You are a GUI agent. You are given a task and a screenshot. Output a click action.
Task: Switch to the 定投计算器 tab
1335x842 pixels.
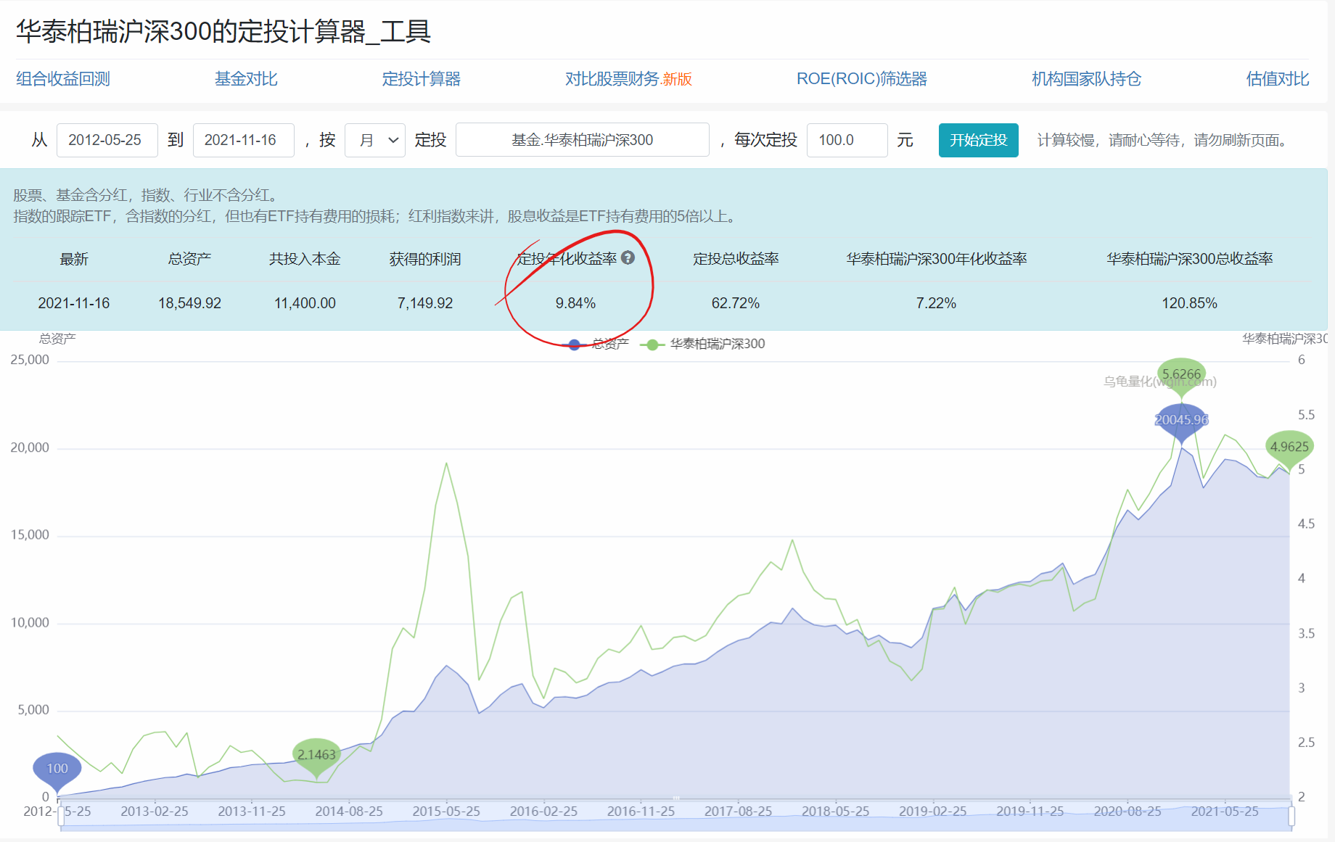[422, 79]
